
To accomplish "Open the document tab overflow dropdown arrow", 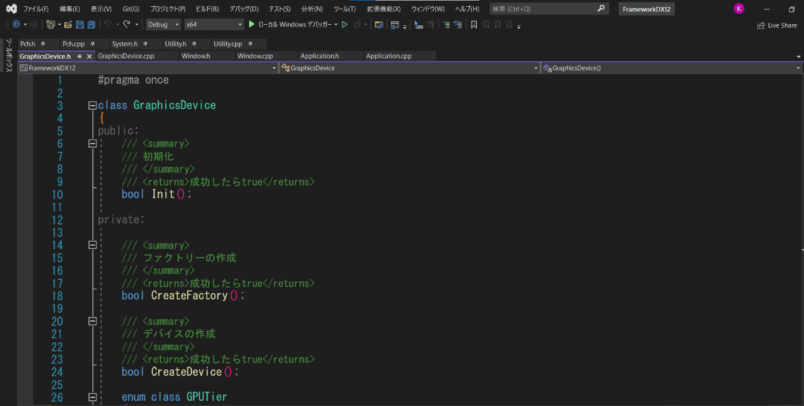I will click(x=798, y=56).
